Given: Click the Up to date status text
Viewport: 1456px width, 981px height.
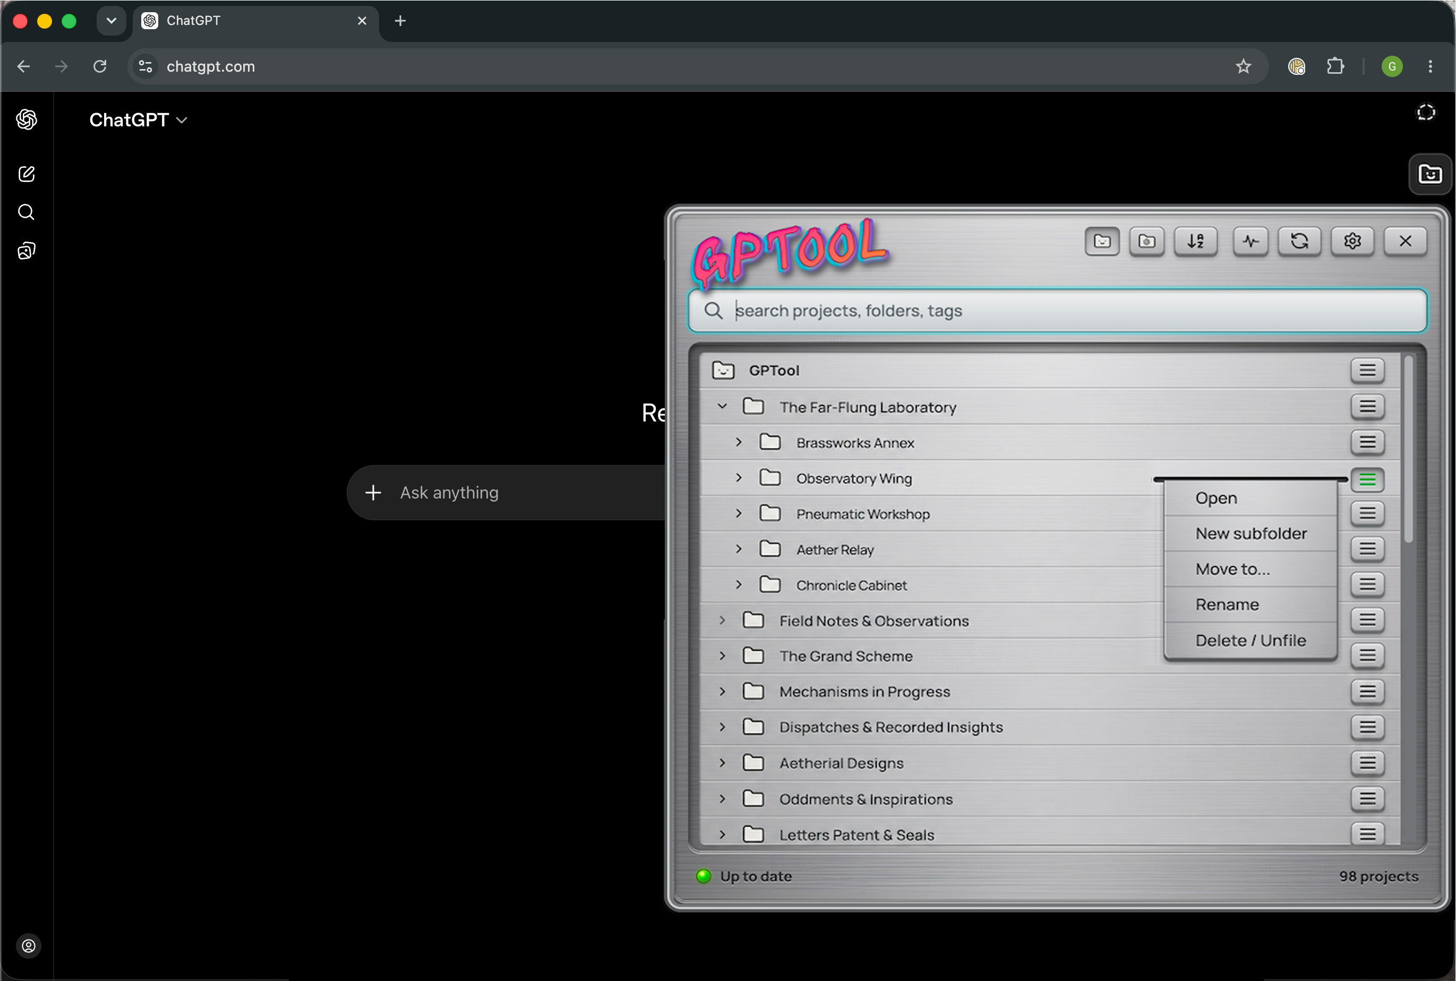Looking at the screenshot, I should click(756, 876).
